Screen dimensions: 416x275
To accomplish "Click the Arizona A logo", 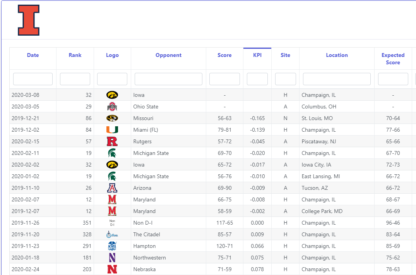I will pos(112,188).
